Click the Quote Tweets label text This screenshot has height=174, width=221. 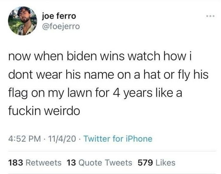[105, 163]
